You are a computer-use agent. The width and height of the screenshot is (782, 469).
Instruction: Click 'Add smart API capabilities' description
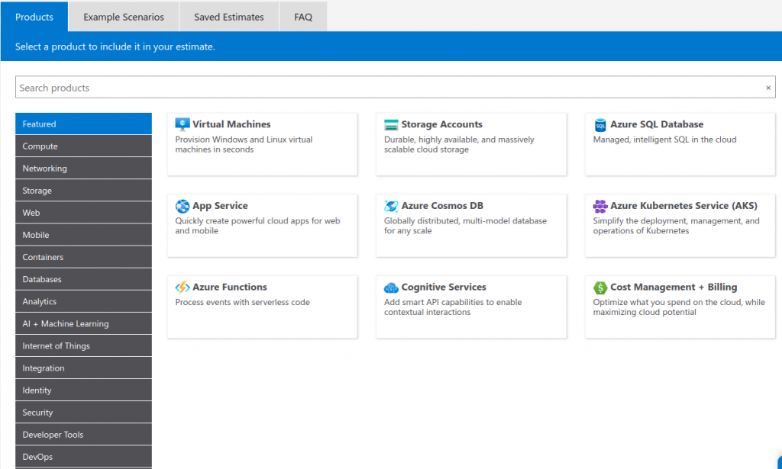pyautogui.click(x=453, y=307)
